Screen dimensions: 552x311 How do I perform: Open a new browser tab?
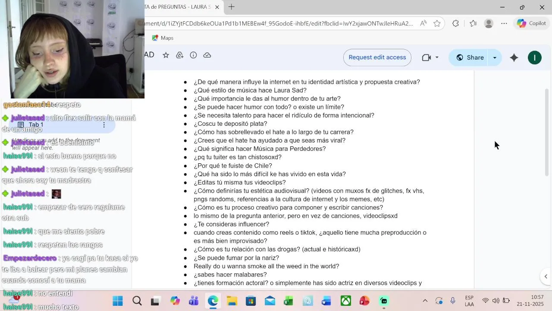click(x=232, y=7)
